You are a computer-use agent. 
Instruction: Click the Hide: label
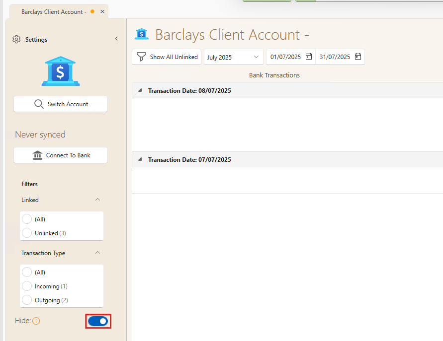pos(23,321)
